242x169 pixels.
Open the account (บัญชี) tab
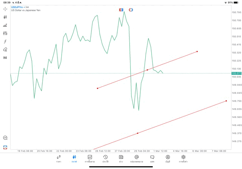coord(168,158)
